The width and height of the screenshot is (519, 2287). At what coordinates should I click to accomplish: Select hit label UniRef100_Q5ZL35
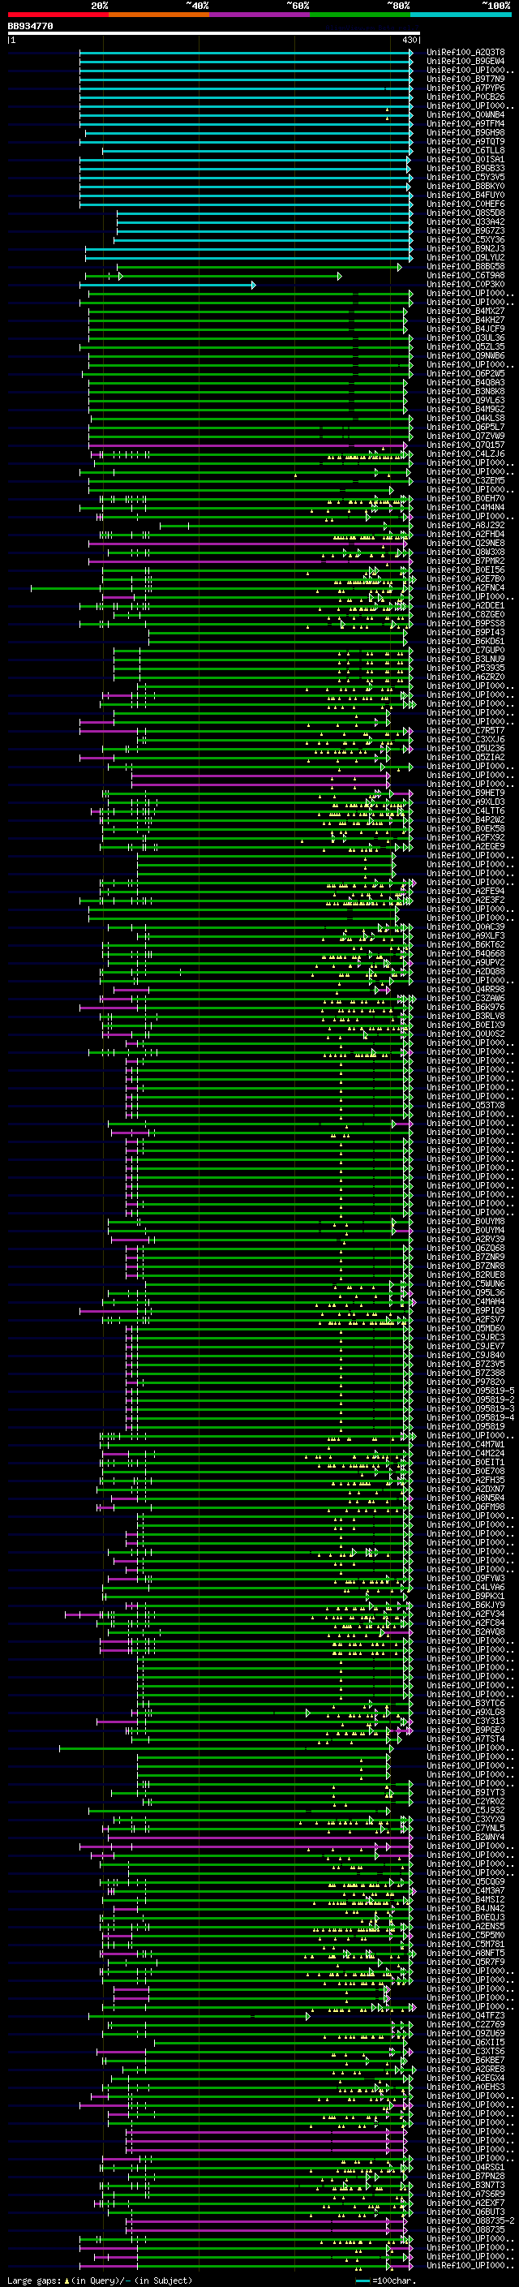[x=465, y=347]
